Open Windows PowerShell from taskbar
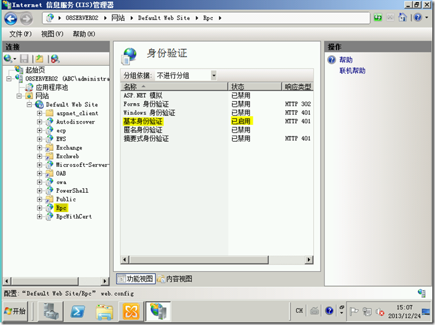 [x=77, y=312]
